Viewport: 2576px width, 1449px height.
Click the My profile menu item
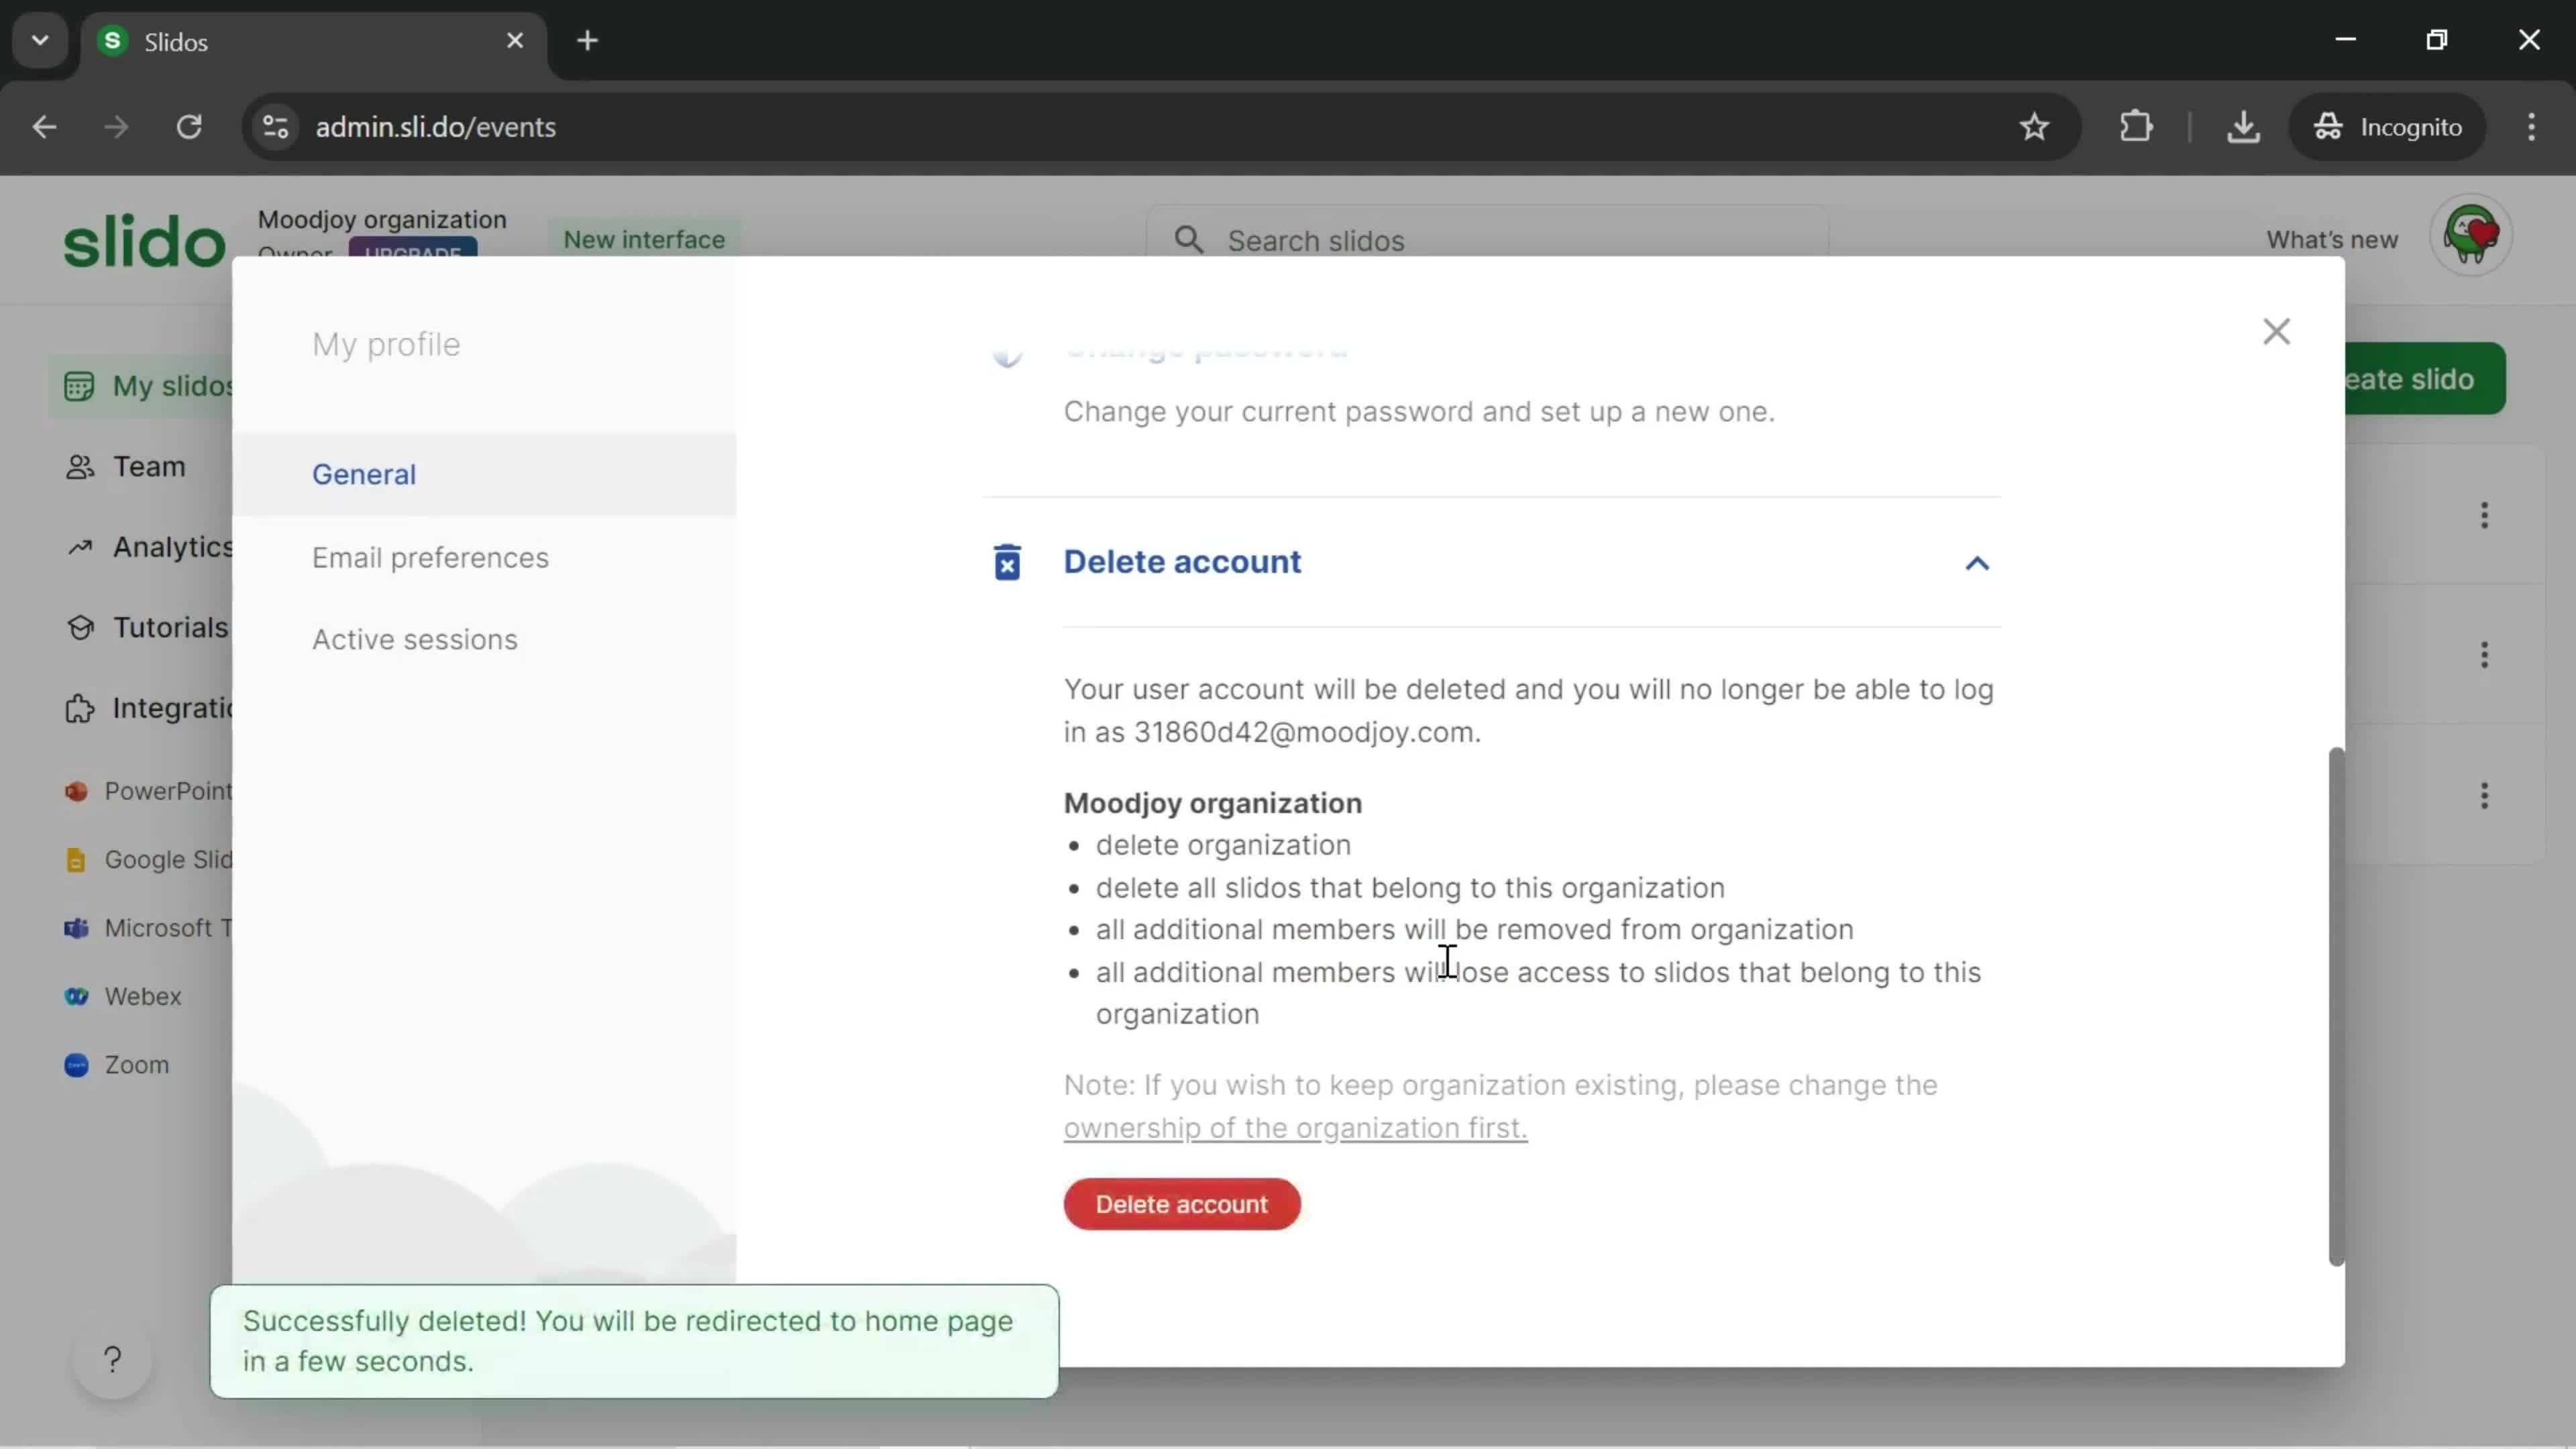pos(386,343)
